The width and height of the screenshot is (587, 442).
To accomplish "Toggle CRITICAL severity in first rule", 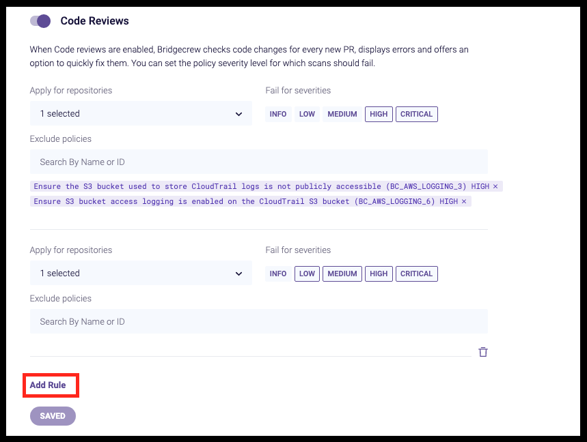I will (417, 114).
